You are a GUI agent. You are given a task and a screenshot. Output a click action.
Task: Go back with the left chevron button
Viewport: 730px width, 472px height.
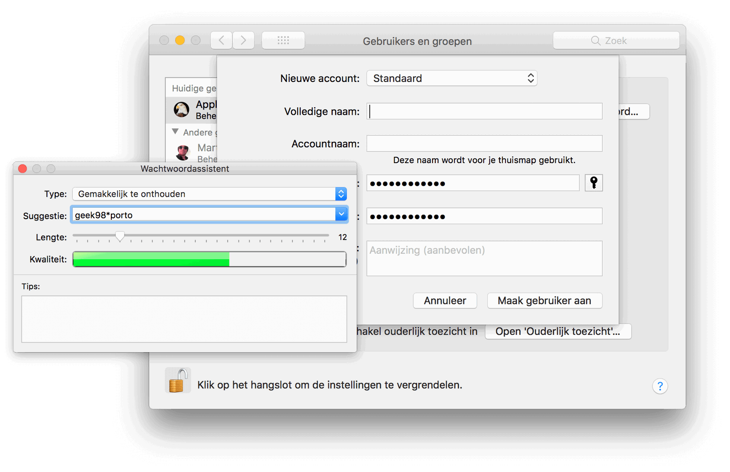click(x=221, y=40)
